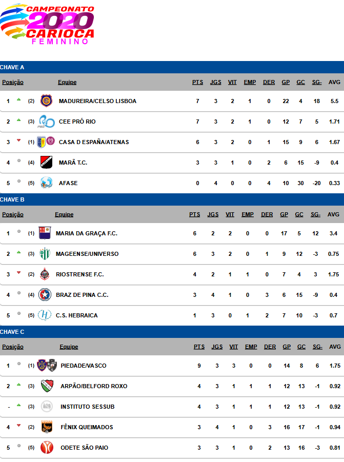Open the Riostrense F.C. team name
Image resolution: width=344 pixels, height=462 pixels.
tap(79, 274)
